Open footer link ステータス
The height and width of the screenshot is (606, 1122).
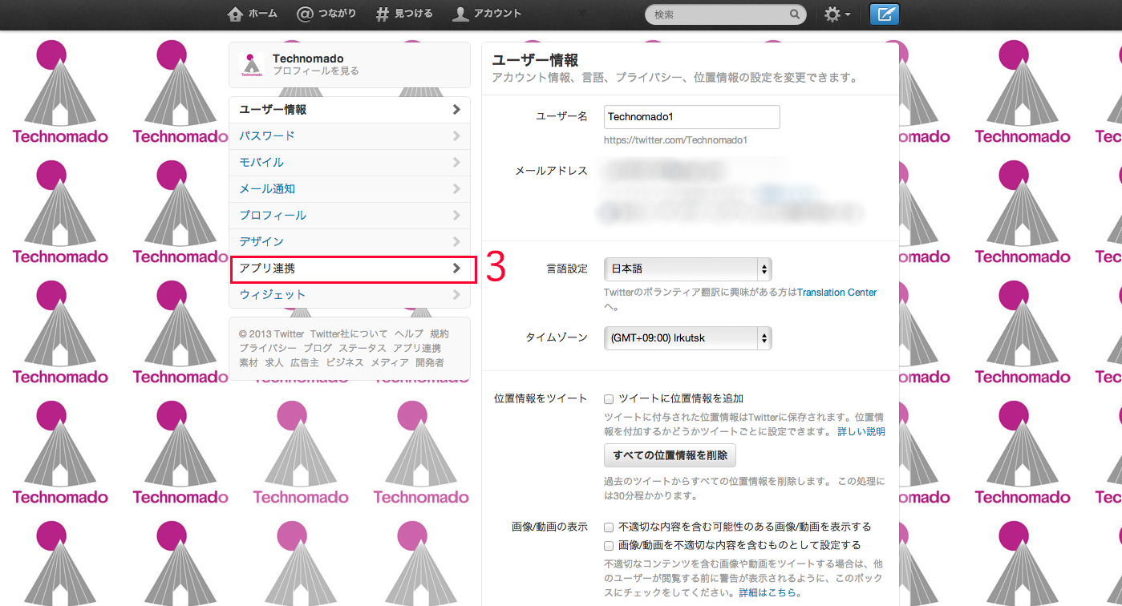tap(363, 349)
